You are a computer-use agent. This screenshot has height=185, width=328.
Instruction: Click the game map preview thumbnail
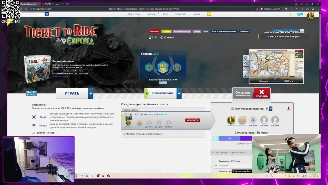click(276, 66)
